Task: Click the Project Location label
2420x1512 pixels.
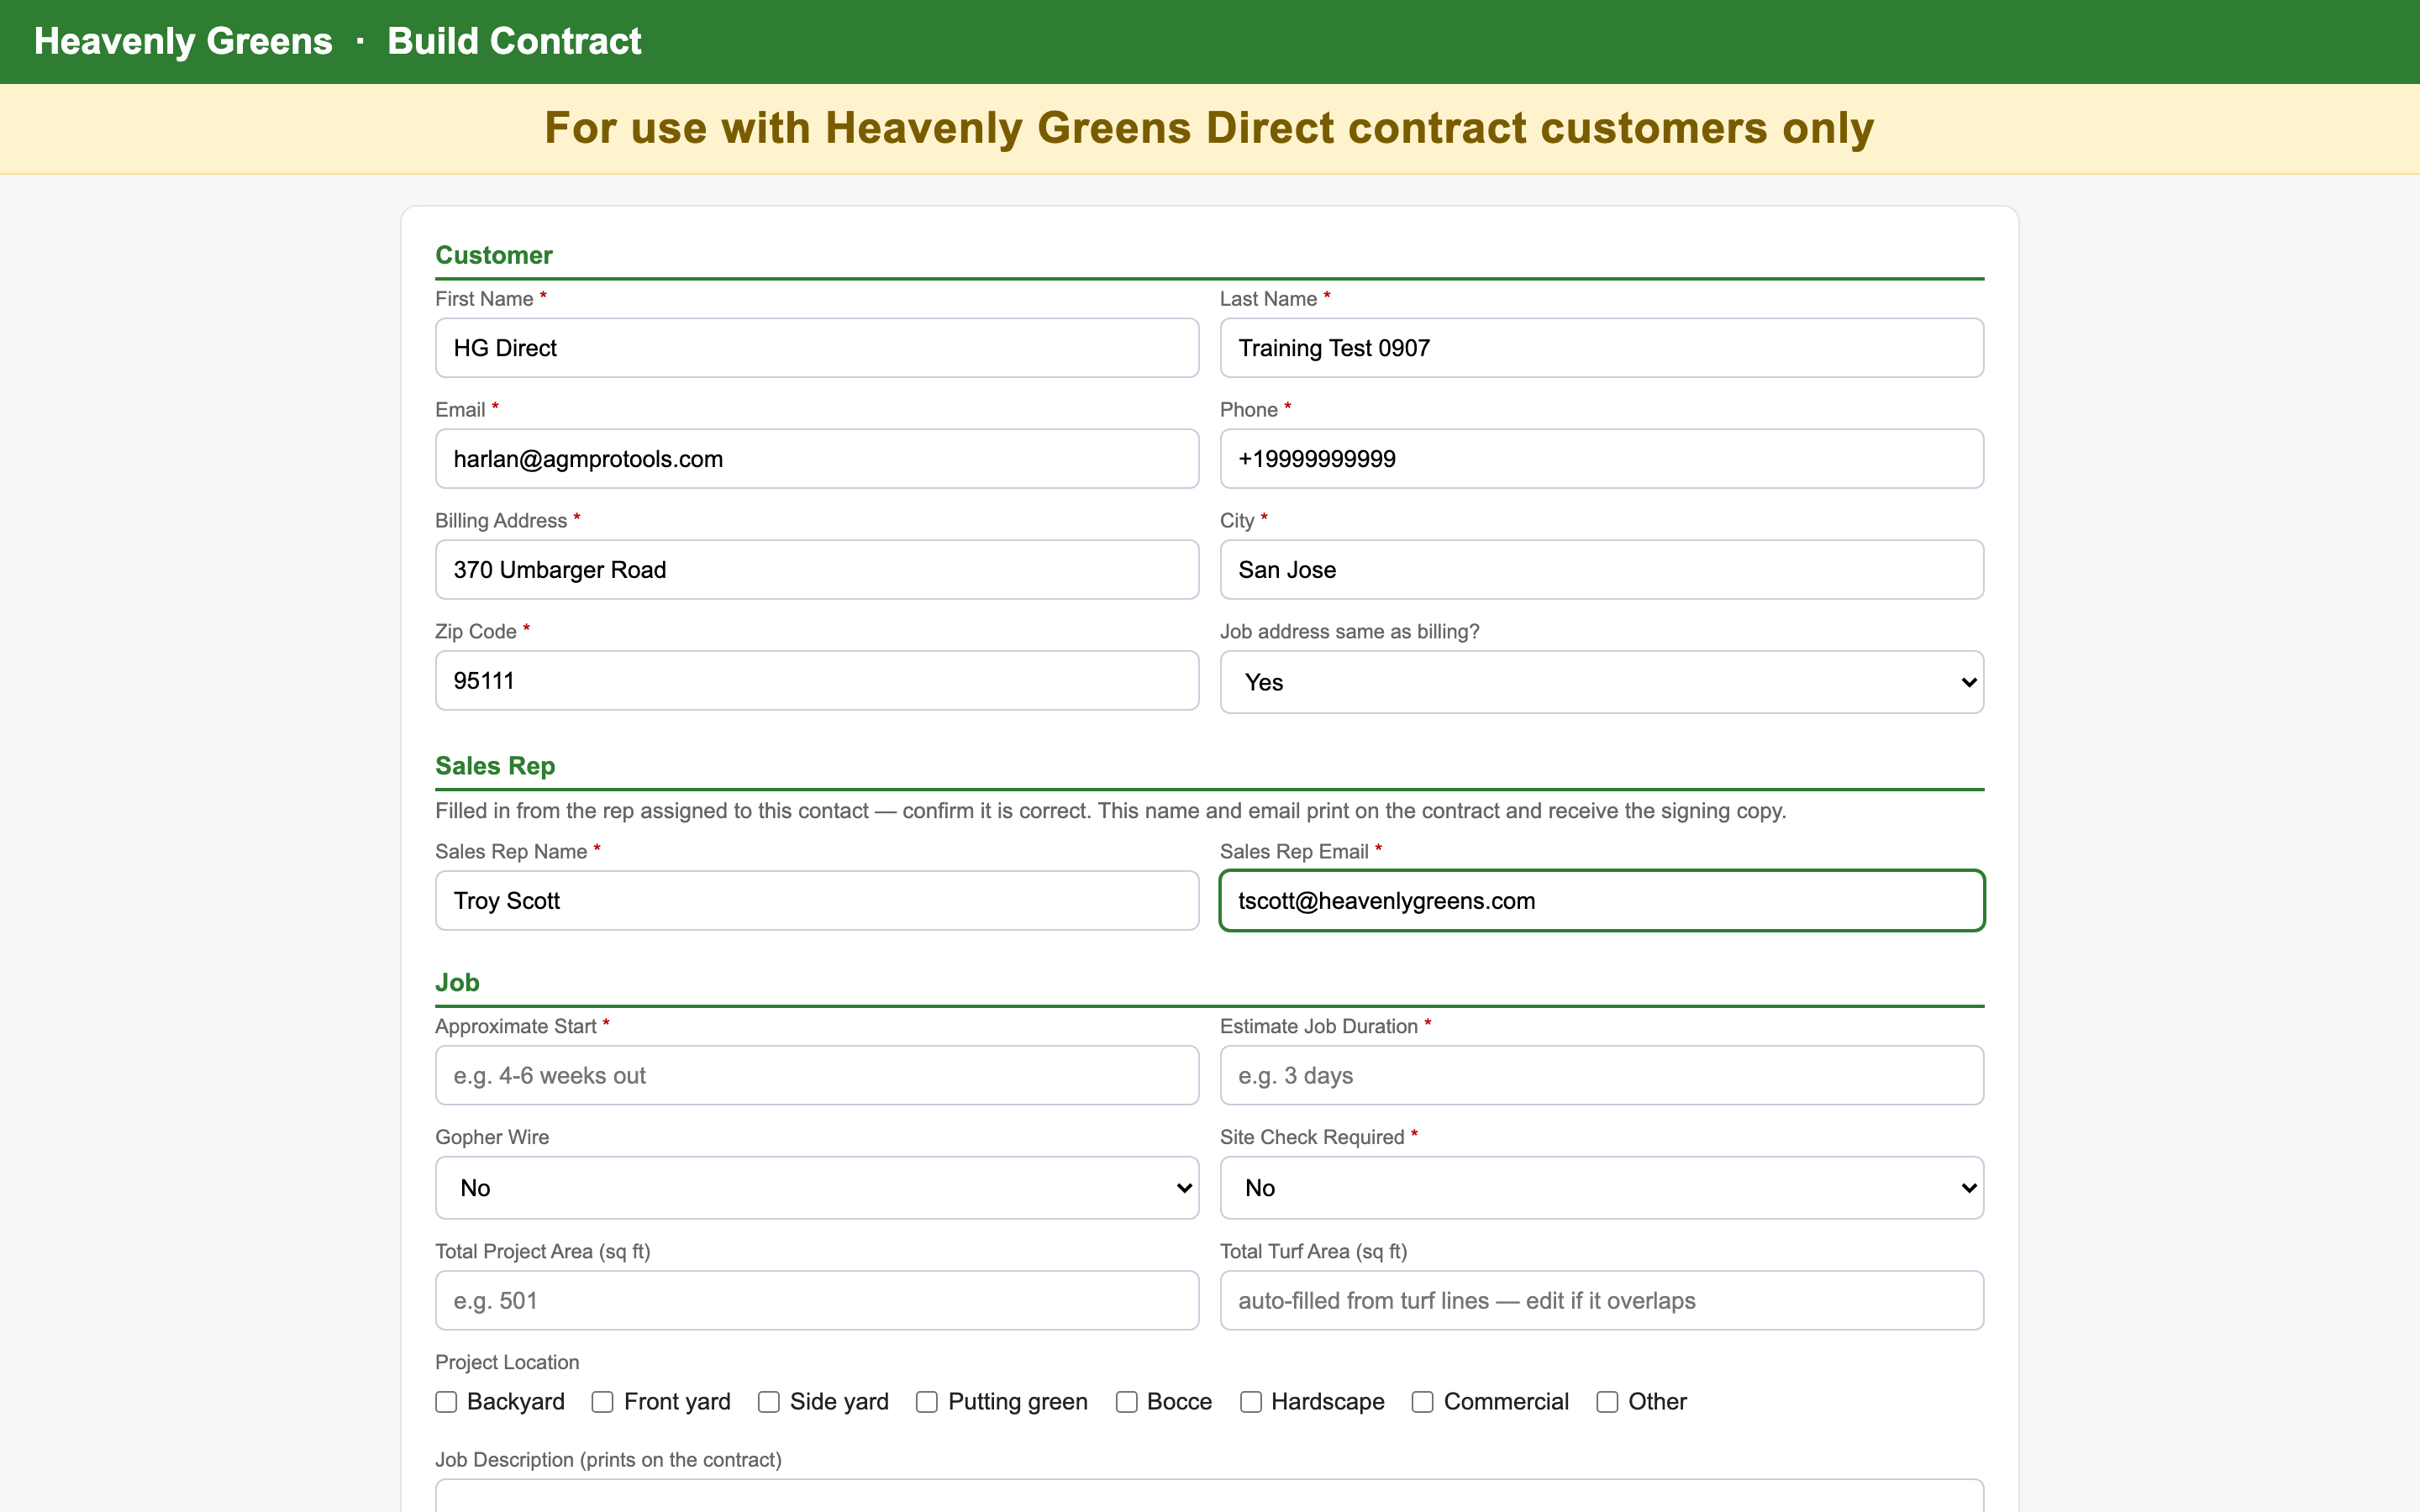Action: tap(507, 1362)
